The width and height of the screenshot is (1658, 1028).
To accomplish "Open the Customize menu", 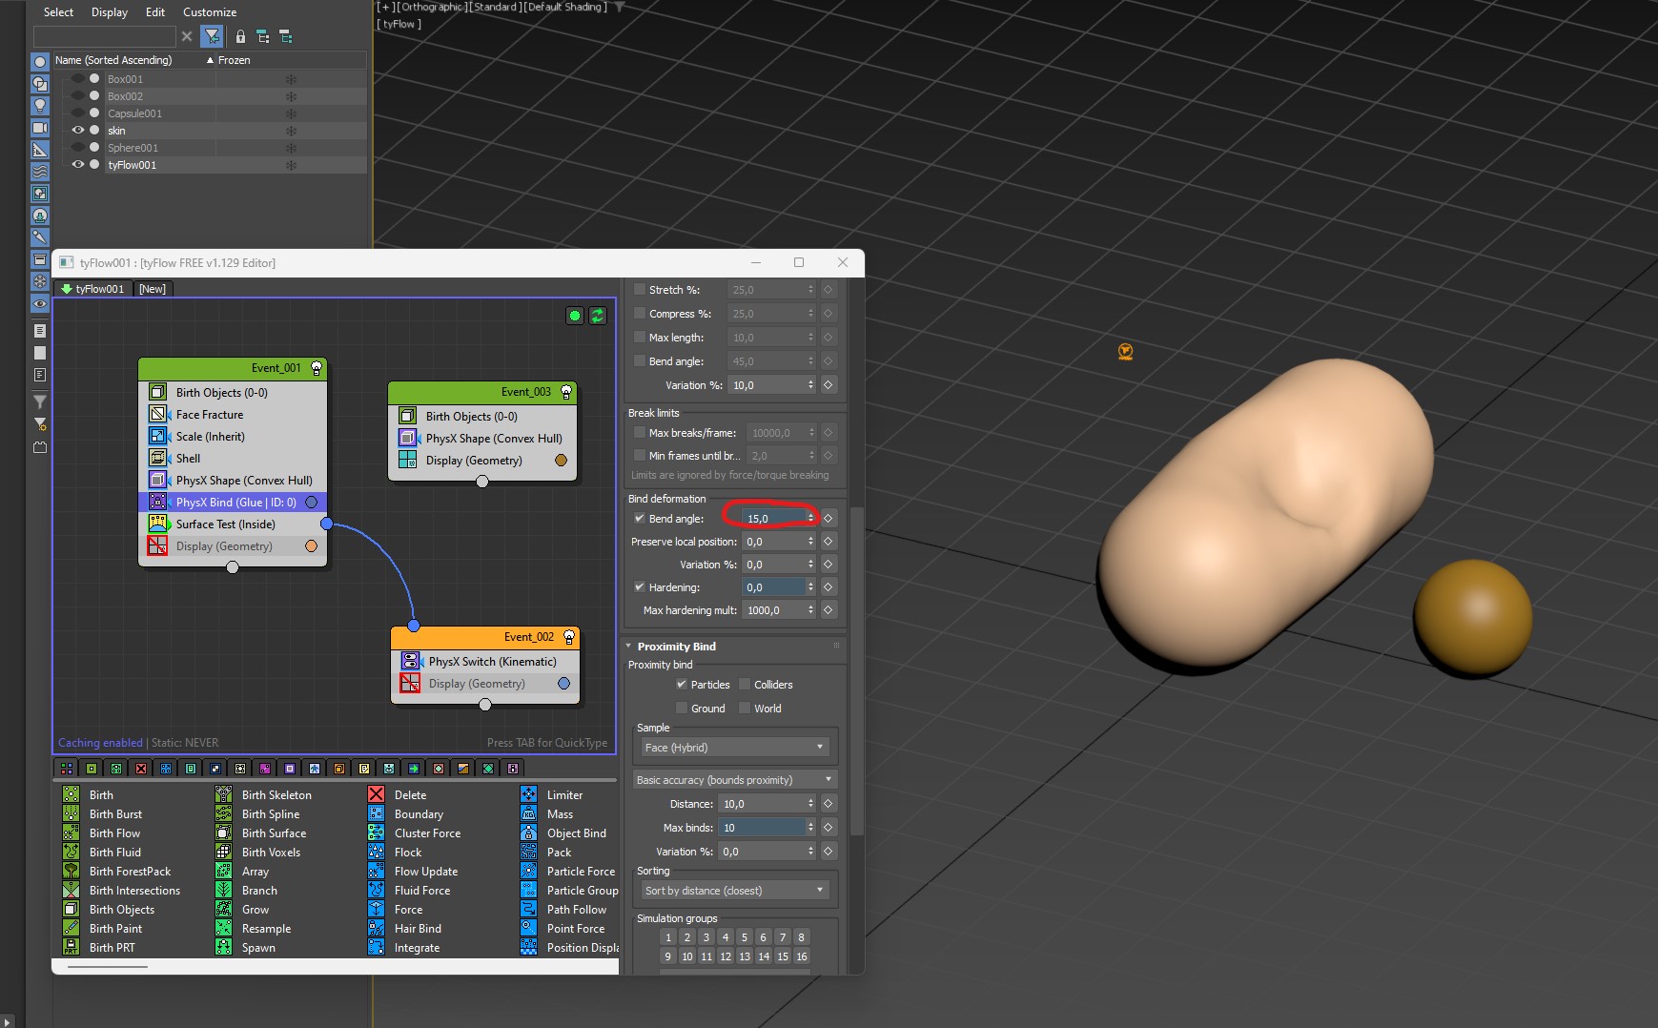I will [209, 12].
